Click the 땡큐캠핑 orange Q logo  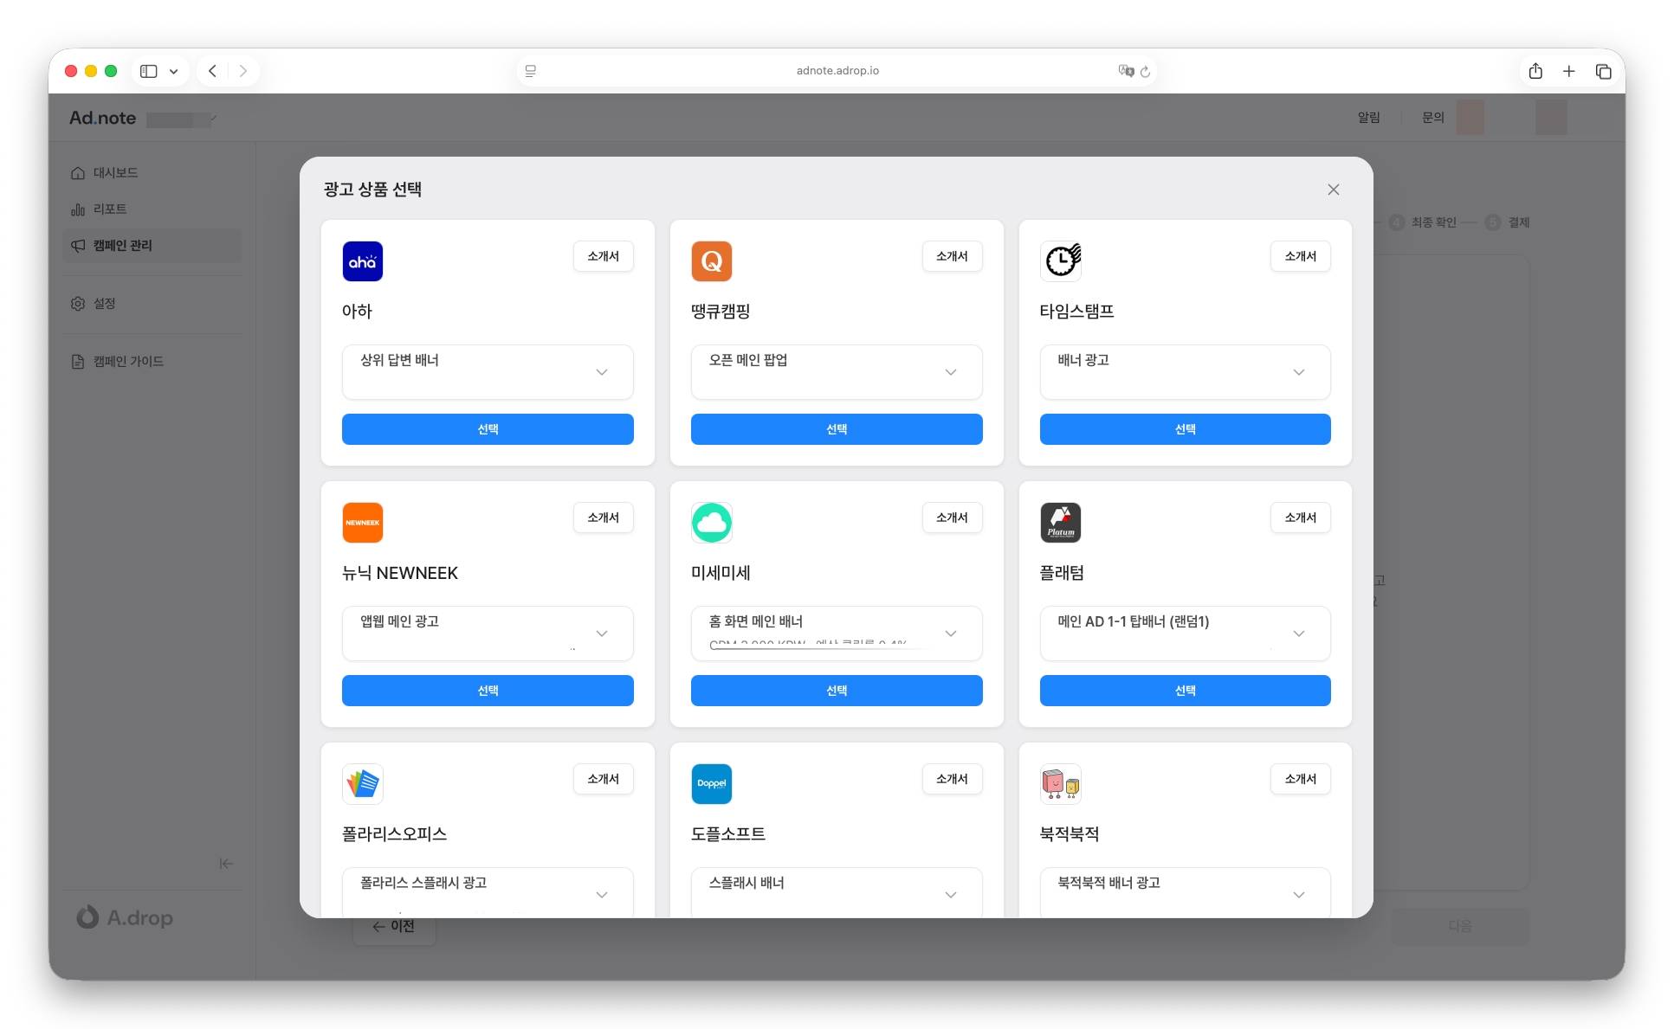[x=711, y=261]
